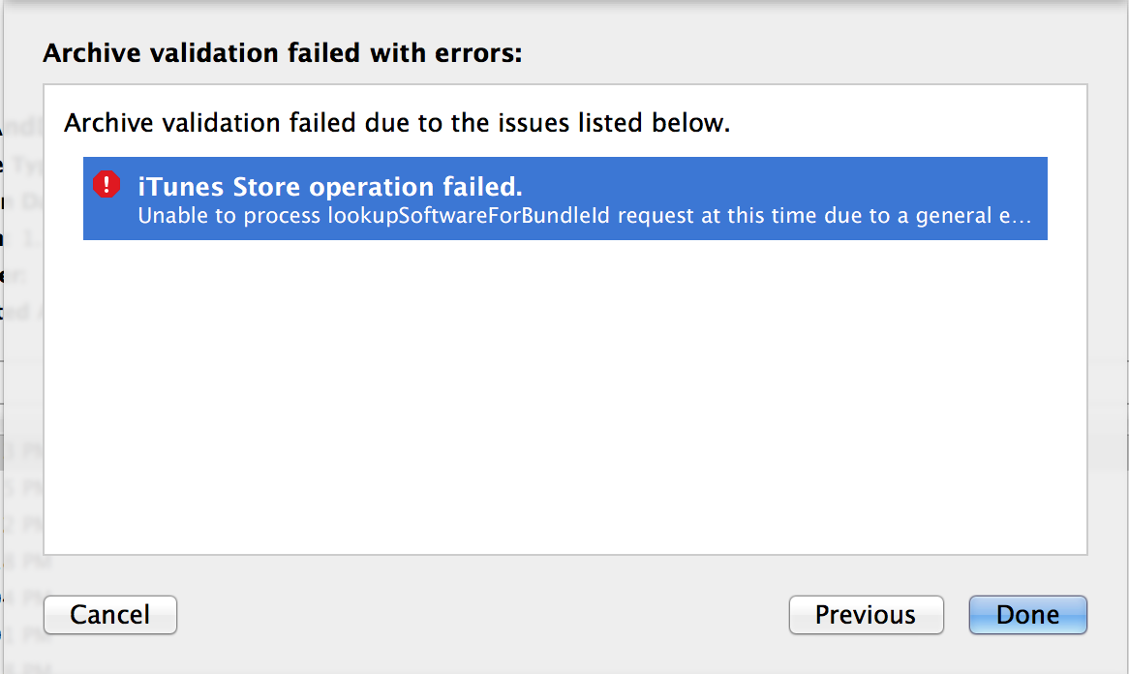The width and height of the screenshot is (1129, 674).
Task: Click the 'Unable to process' error description line
Action: pyautogui.click(x=584, y=216)
